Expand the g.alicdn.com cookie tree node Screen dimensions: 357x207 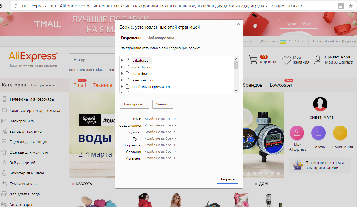point(122,67)
